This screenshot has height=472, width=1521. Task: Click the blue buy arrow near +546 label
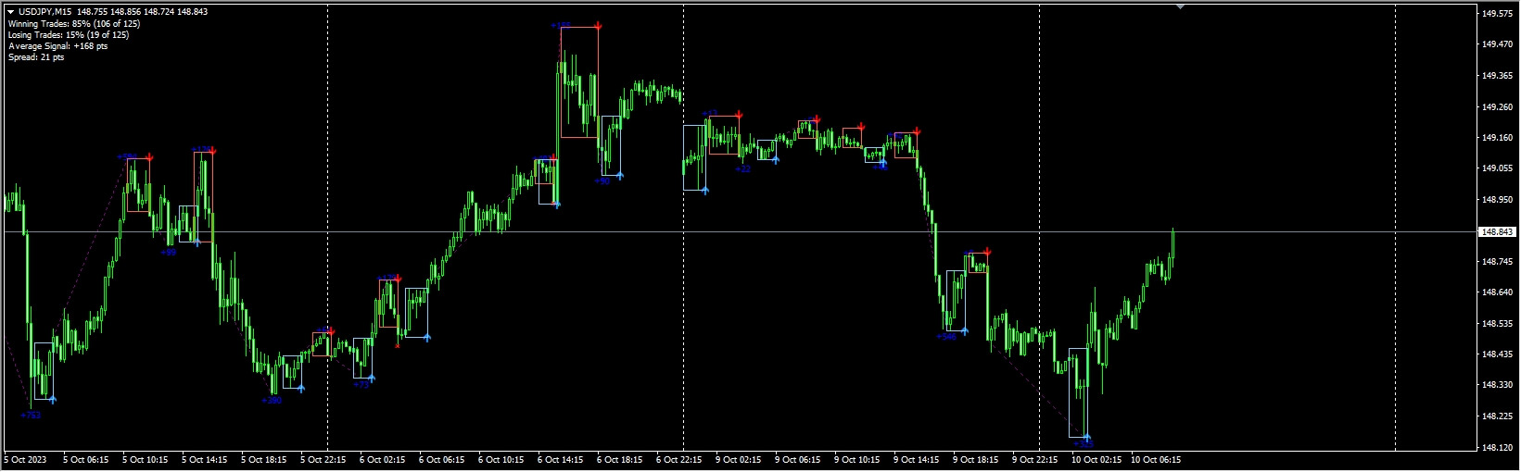[x=964, y=330]
